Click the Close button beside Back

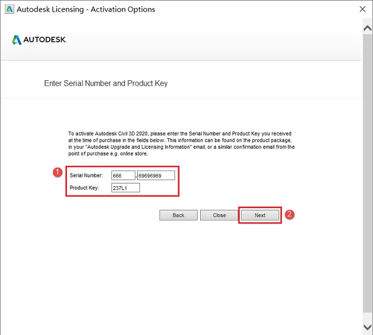tap(219, 215)
